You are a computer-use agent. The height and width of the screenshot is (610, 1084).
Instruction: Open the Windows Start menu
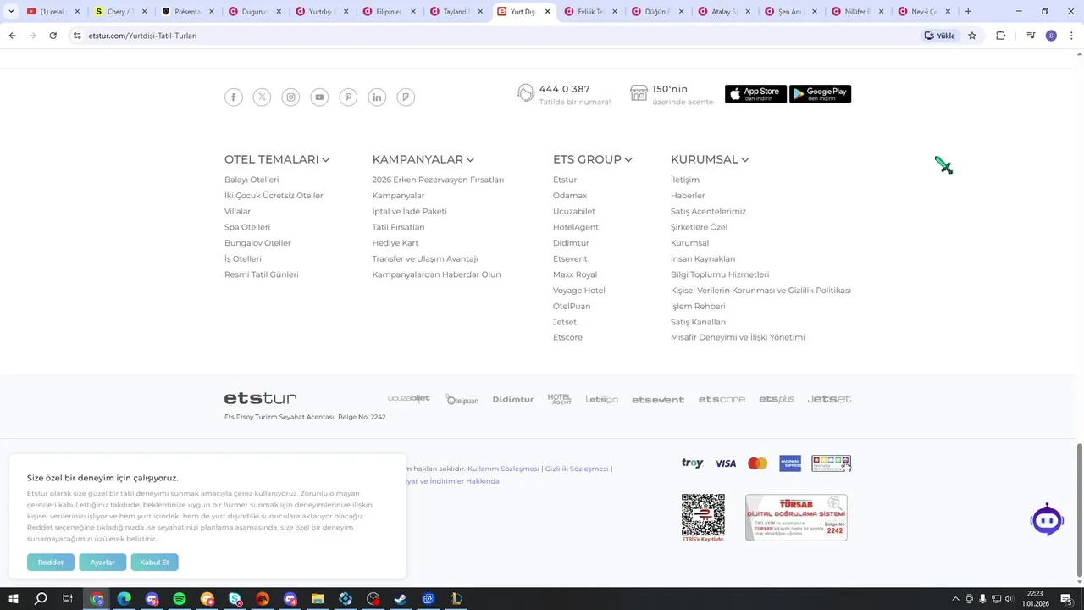click(13, 599)
